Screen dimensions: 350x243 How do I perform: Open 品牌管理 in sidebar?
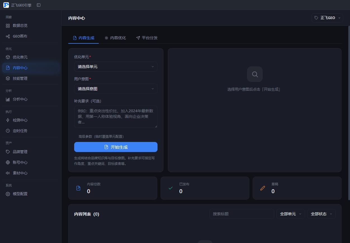(30, 152)
